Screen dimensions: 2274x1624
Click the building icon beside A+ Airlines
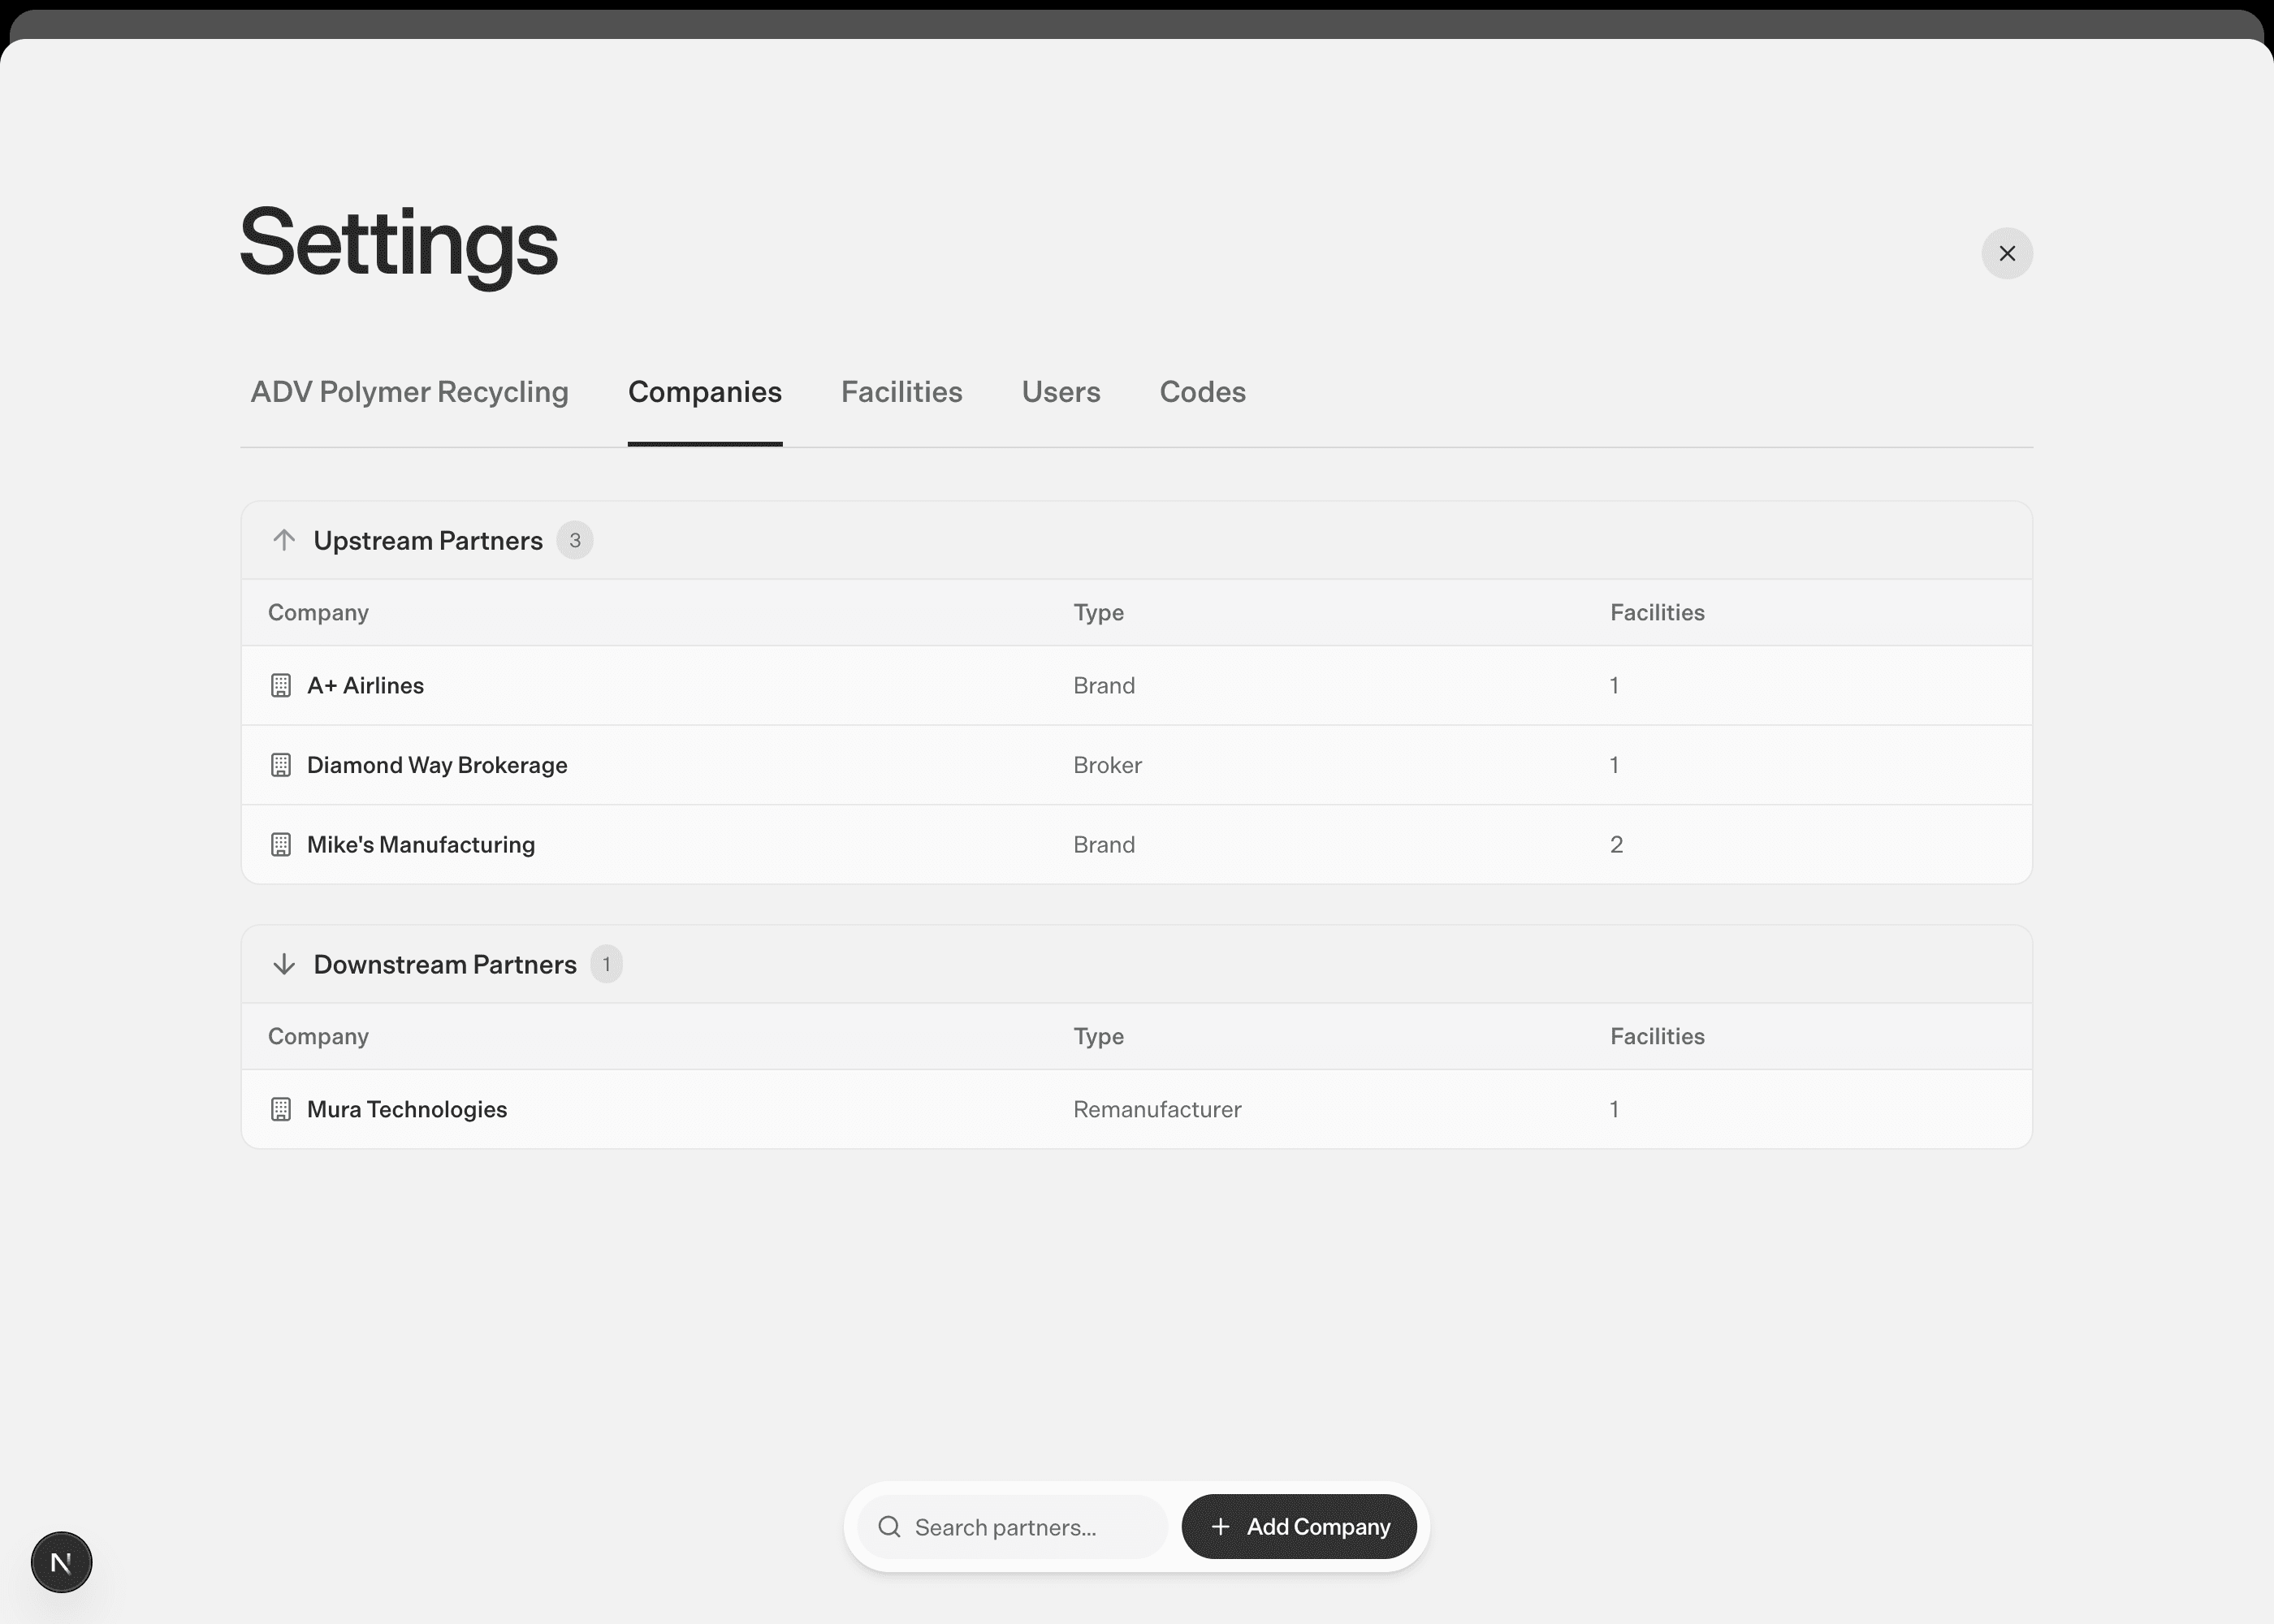pyautogui.click(x=281, y=685)
